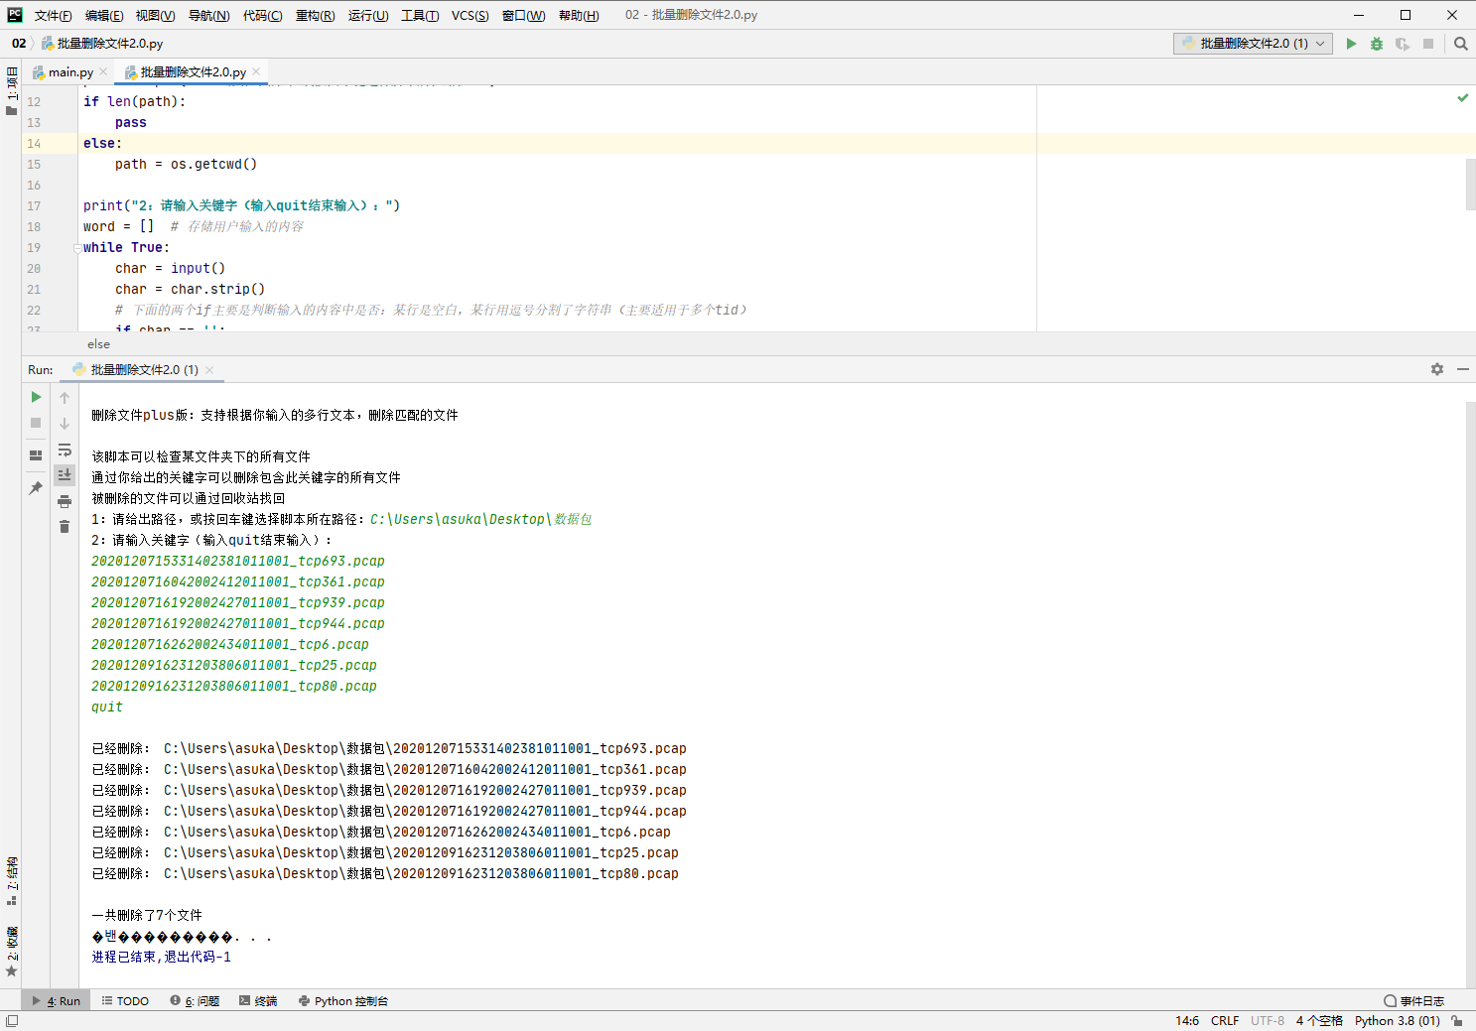Viewport: 1476px width, 1031px height.
Task: Restore layout in Run panel
Action: (36, 455)
